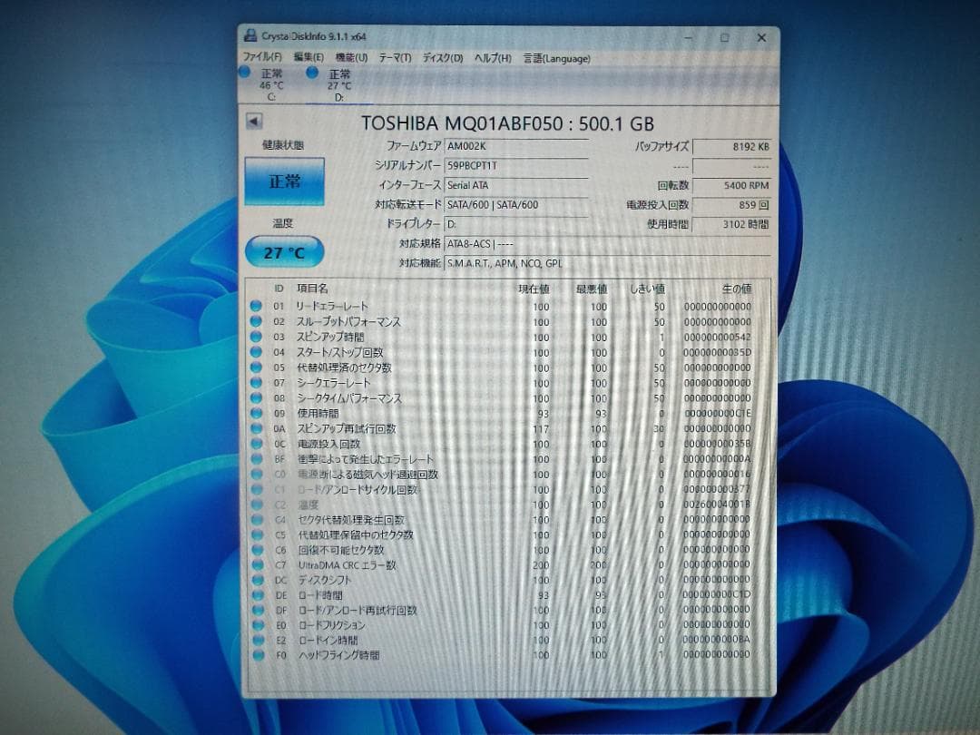The image size is (980, 735).
Task: Click the blue dot beside リードエラーレート
Action: click(x=256, y=307)
